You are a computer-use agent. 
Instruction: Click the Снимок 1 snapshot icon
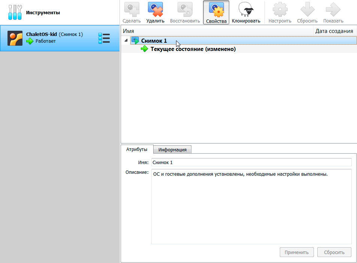tap(135, 40)
